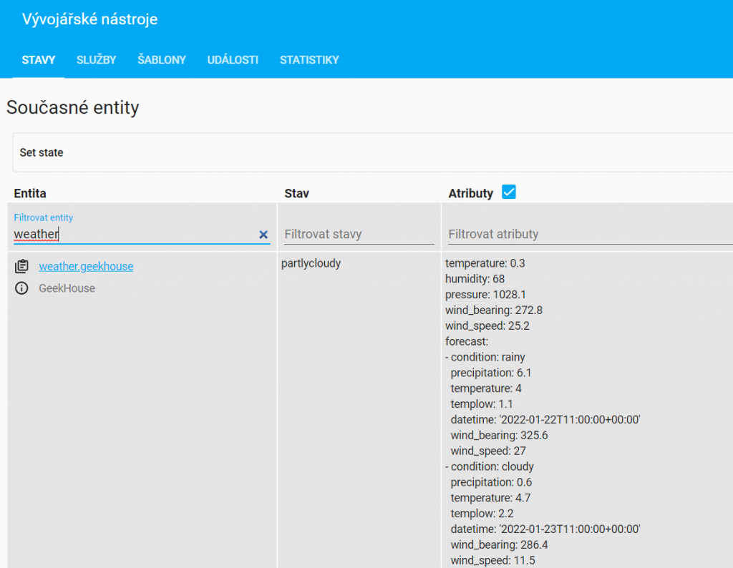Select the 2022-01-23T11:00:00 datetime line
This screenshot has height=568, width=733.
tap(545, 529)
